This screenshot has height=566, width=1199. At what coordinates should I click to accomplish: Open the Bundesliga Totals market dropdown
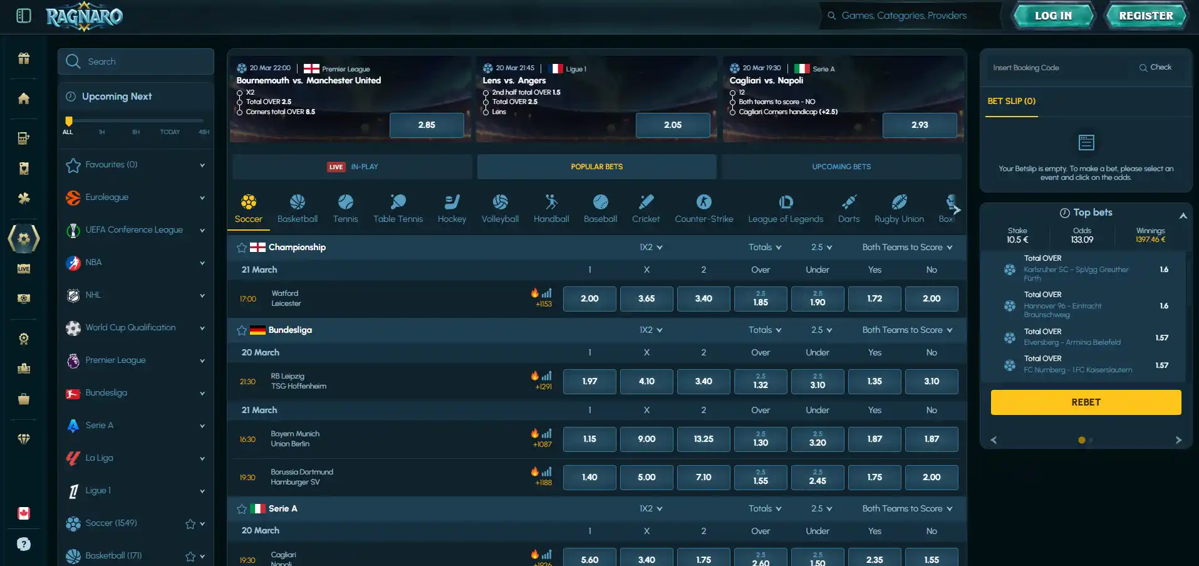tap(765, 330)
